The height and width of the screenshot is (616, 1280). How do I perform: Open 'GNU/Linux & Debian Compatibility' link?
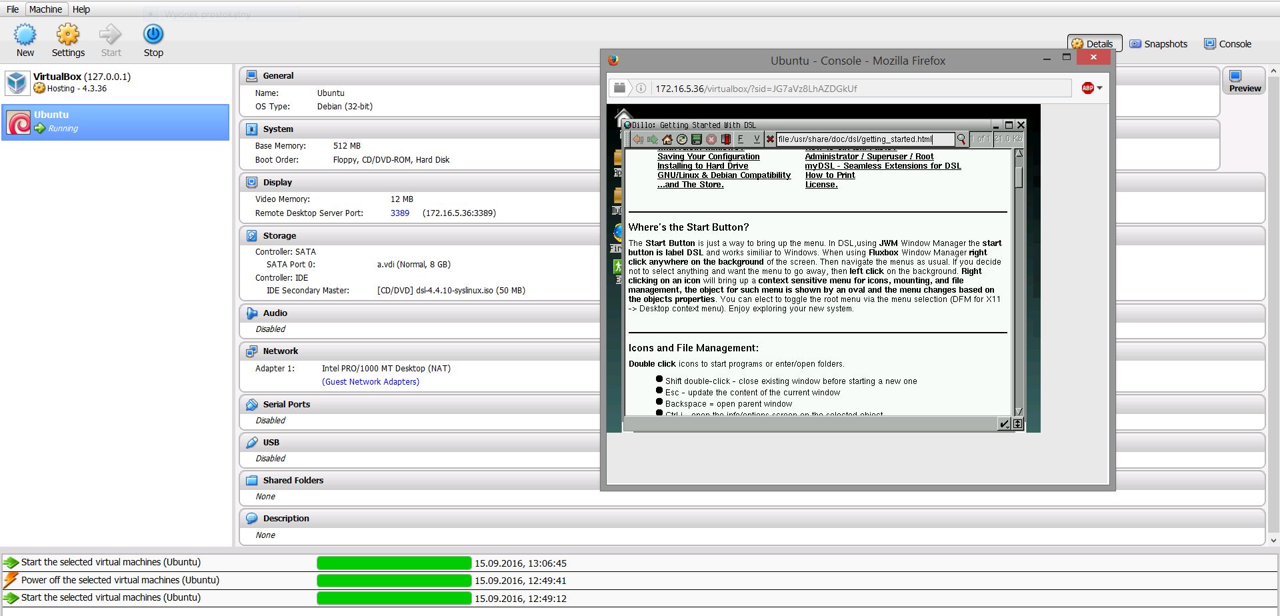[x=724, y=175]
